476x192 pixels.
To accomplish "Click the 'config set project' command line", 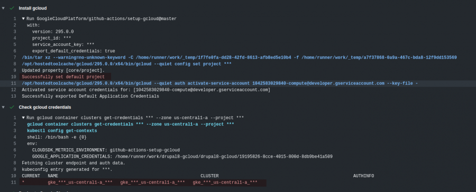I will click(x=126, y=64).
